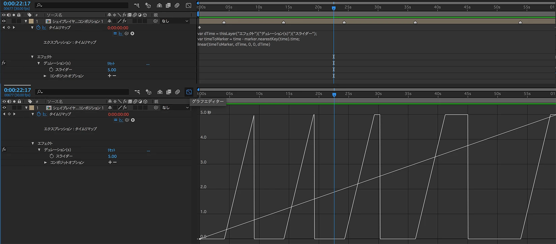Image resolution: width=556 pixels, height=244 pixels.
Task: Click タイムリマップ stopwatch in upper panel
Action: pyautogui.click(x=38, y=28)
